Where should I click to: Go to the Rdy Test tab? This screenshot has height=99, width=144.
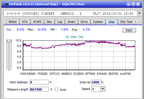coord(126,22)
